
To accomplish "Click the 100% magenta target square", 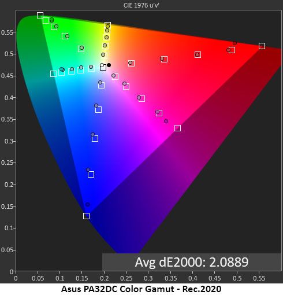I will [177, 128].
